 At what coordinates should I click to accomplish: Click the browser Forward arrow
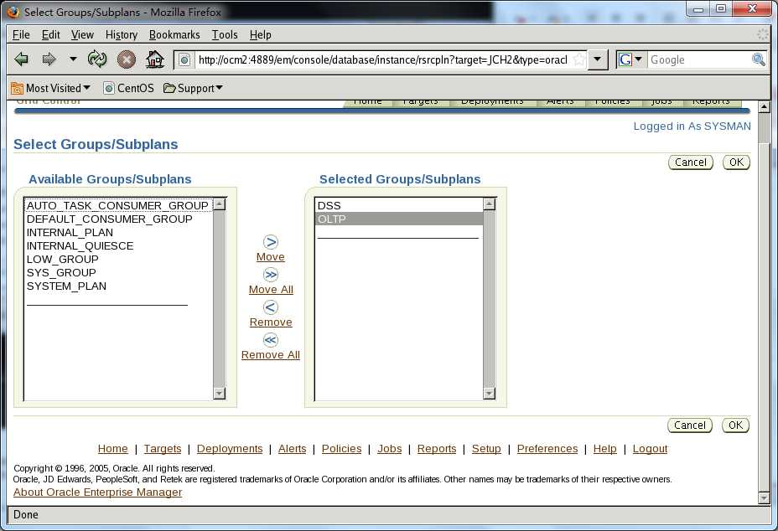pyautogui.click(x=49, y=59)
